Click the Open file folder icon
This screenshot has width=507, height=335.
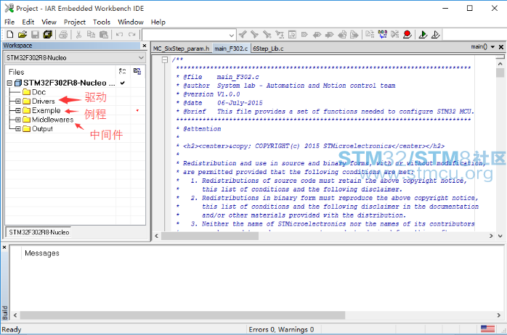[x=23, y=35]
